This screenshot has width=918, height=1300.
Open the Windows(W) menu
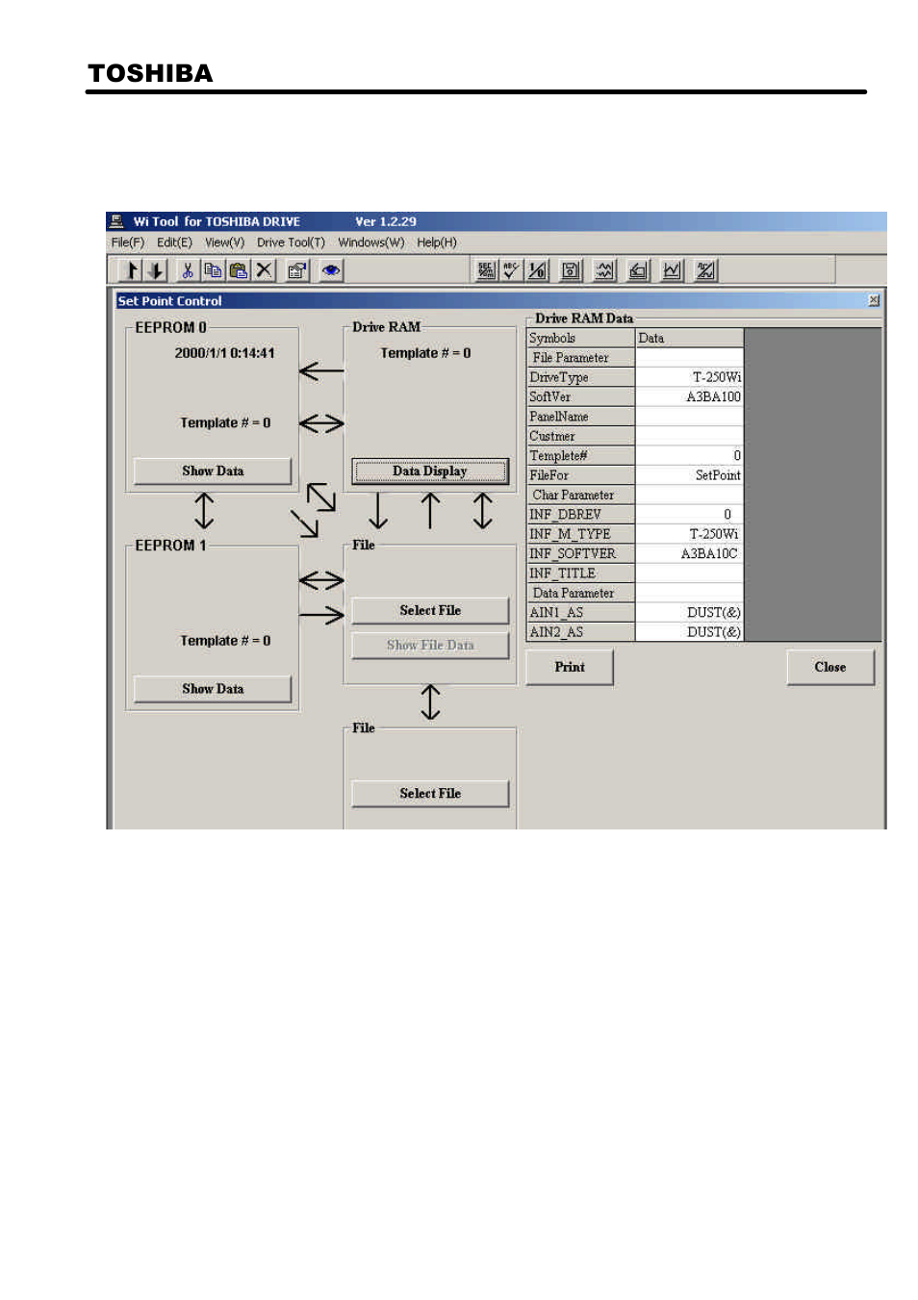370,242
